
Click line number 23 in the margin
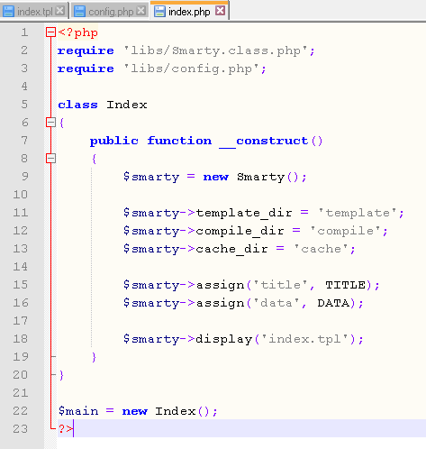pyautogui.click(x=21, y=429)
